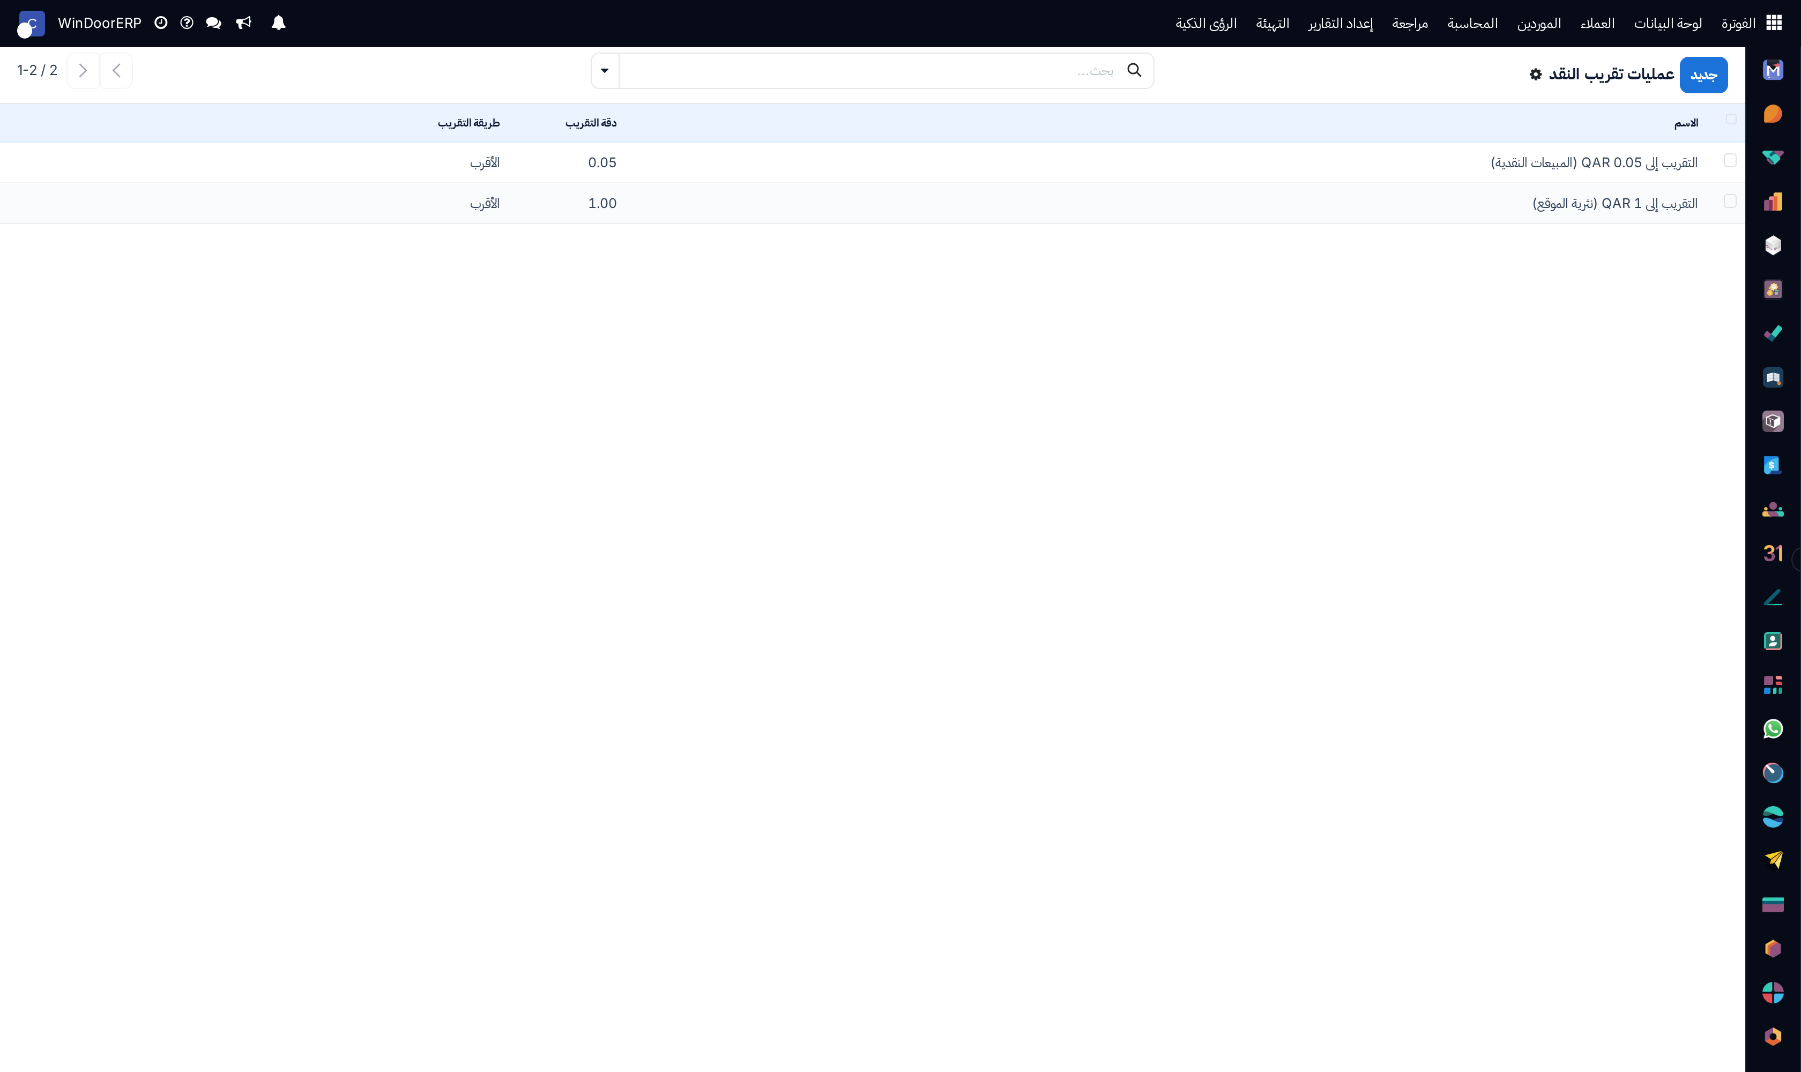Open the Calendar 31 app icon
Viewport: 1801px width, 1072px height.
point(1773,553)
